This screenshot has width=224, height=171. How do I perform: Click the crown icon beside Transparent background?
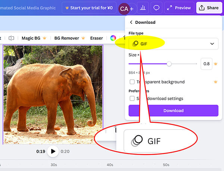215,82
